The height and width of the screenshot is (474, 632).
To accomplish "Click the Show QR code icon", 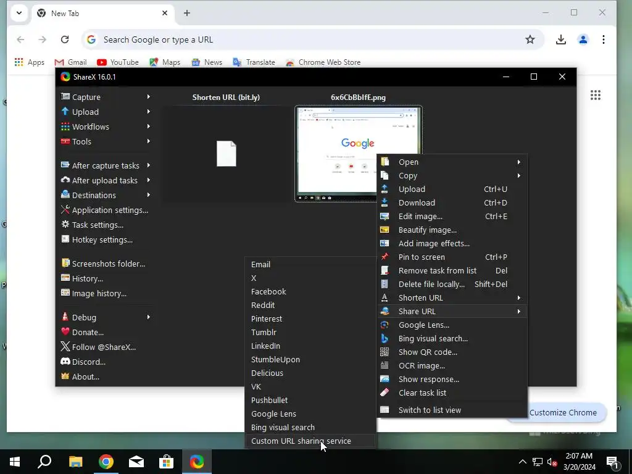I will click(x=385, y=352).
